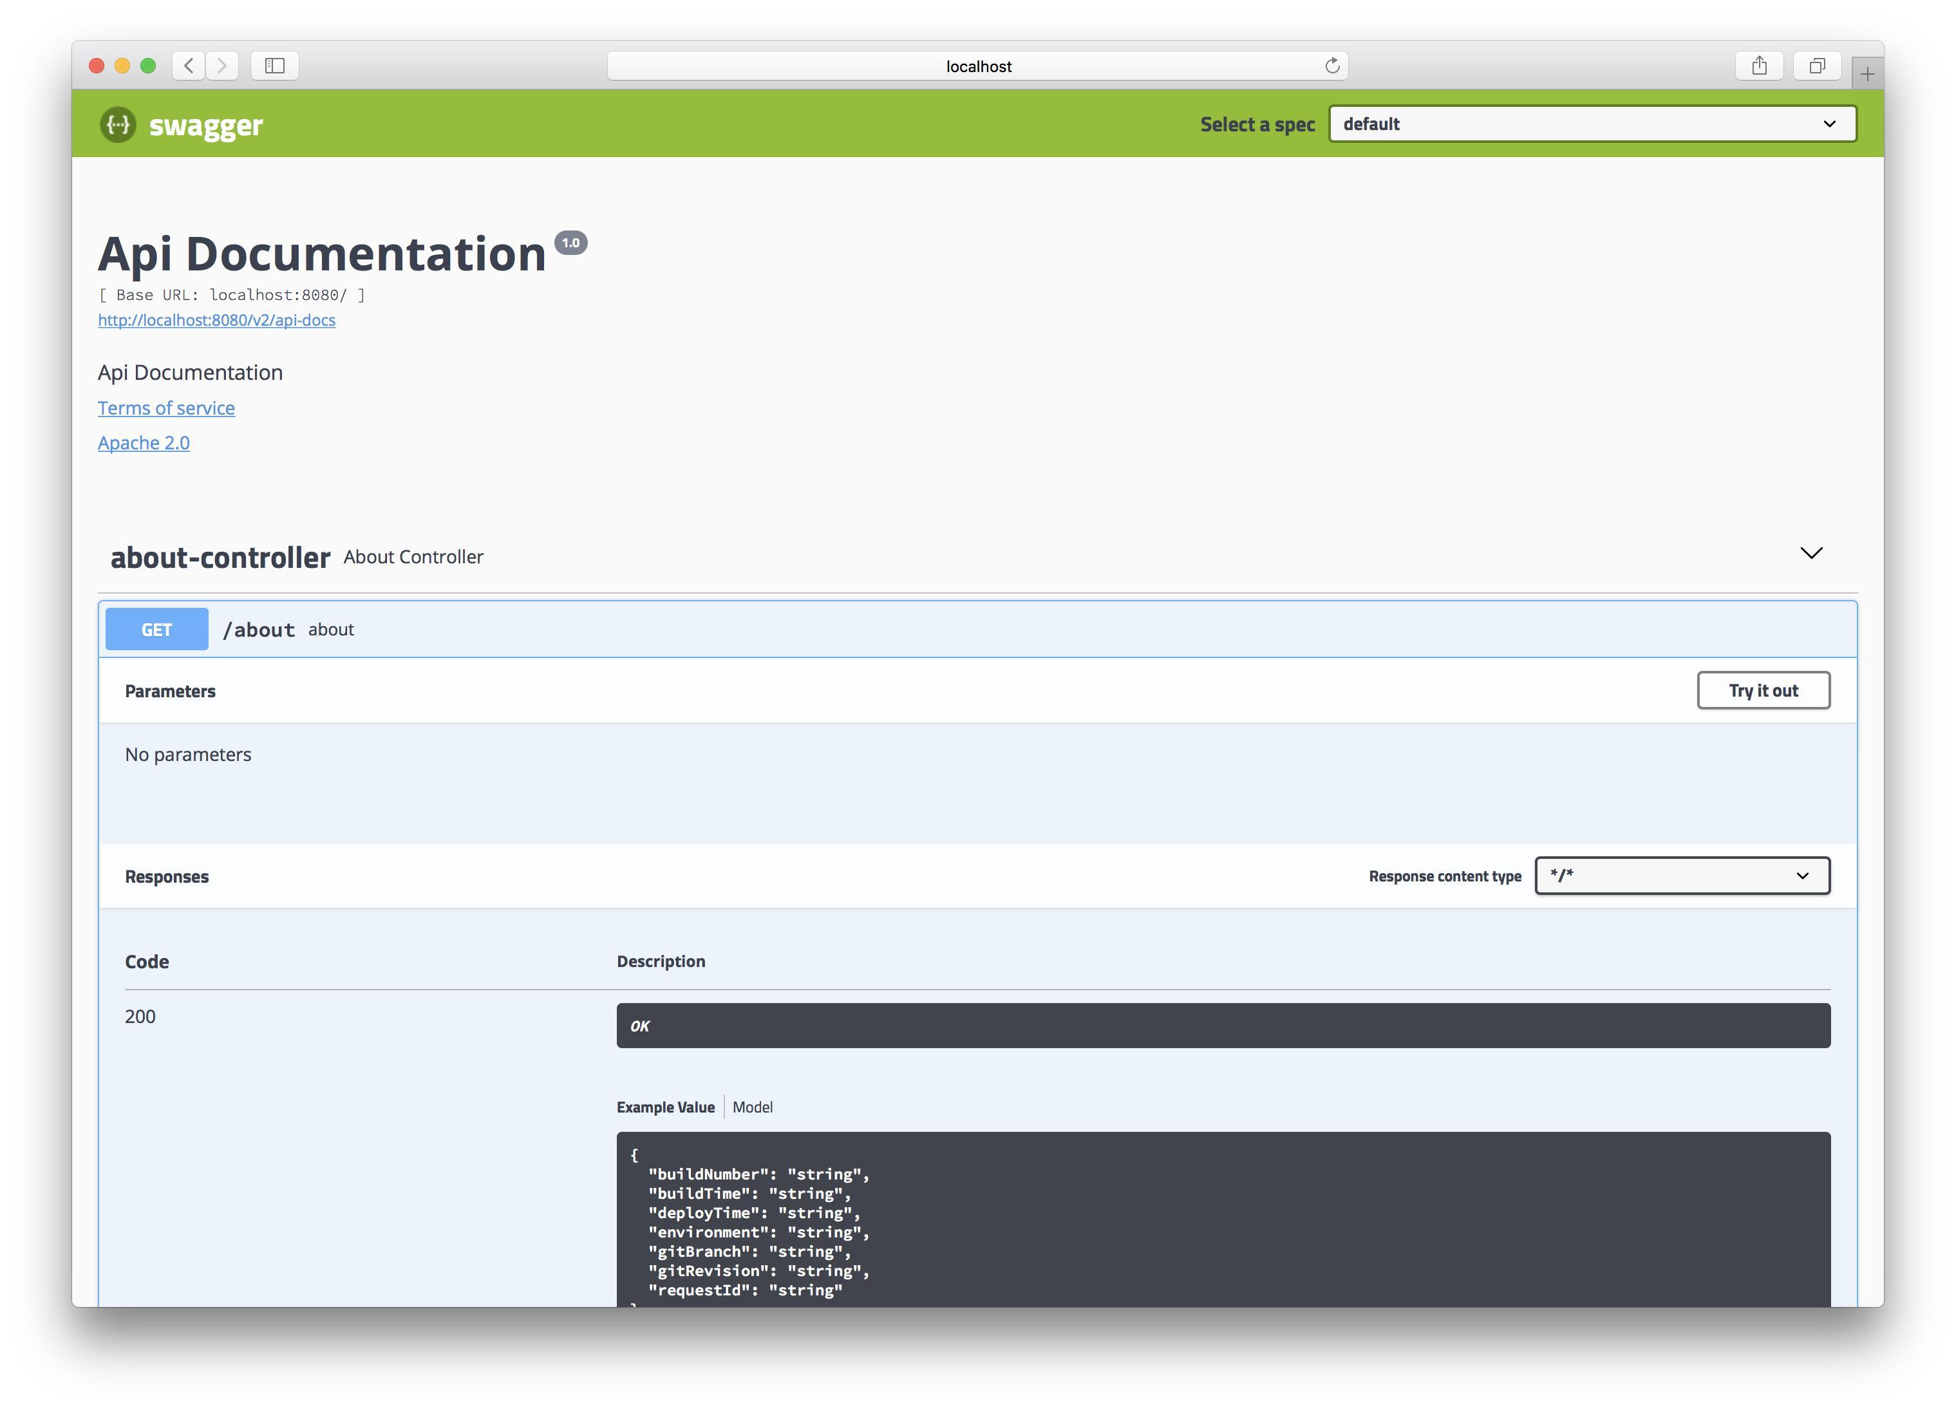Open the Response content type dropdown
Viewport: 1956px width, 1410px height.
tap(1682, 876)
